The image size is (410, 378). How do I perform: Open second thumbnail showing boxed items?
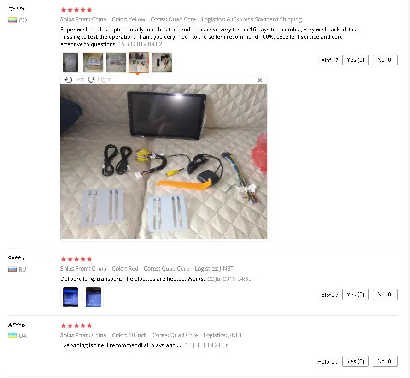point(93,62)
